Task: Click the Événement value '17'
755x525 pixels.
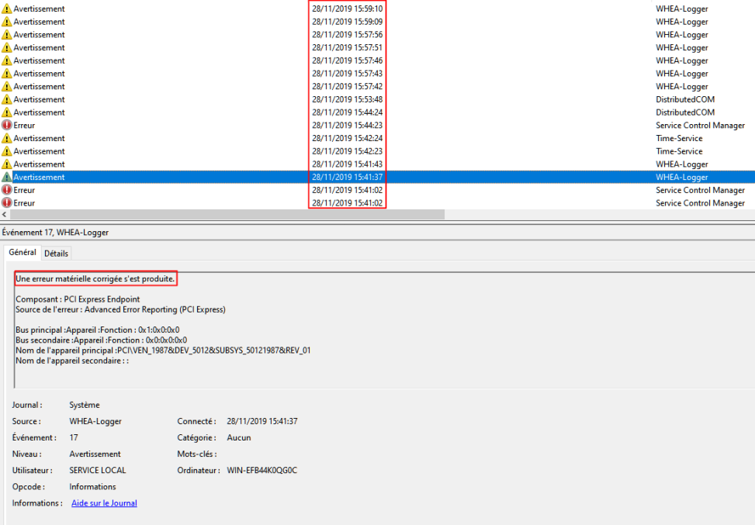Action: pos(74,438)
